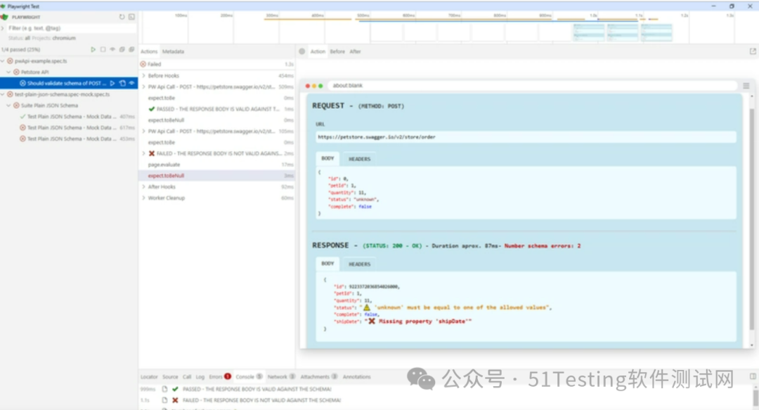This screenshot has width=759, height=410.
Task: Collapse test-plain-json-schema.spec-mock.spec.ts node
Action: (x=3, y=94)
